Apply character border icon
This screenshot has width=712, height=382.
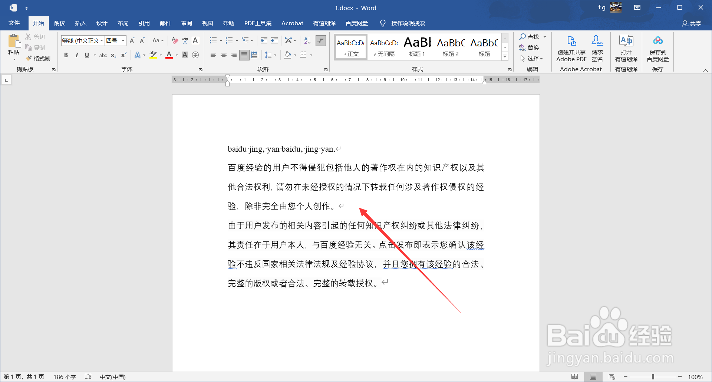195,40
